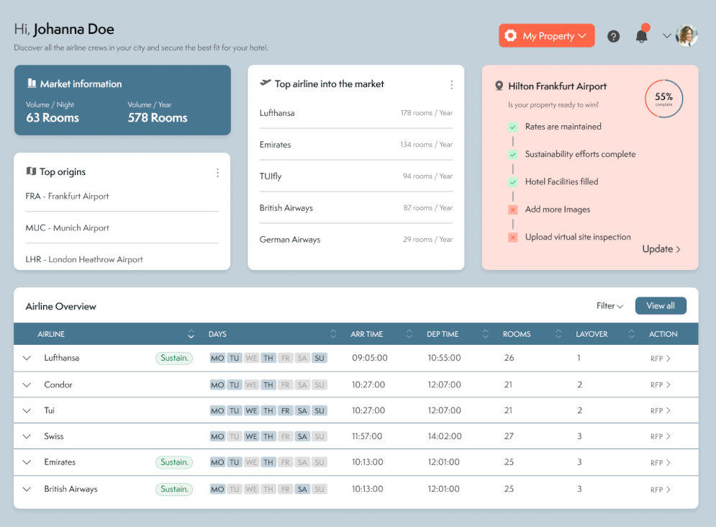
Task: Toggle the WE day for Condor
Action: tap(251, 385)
